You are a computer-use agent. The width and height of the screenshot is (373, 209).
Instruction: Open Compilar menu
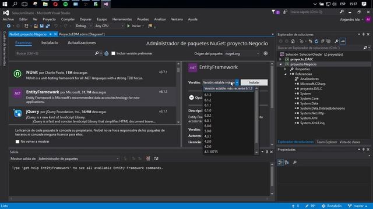tap(68, 19)
